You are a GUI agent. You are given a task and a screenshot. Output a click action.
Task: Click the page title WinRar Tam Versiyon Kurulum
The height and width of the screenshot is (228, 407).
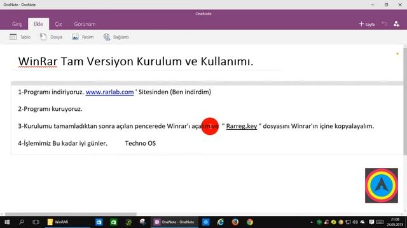point(135,61)
